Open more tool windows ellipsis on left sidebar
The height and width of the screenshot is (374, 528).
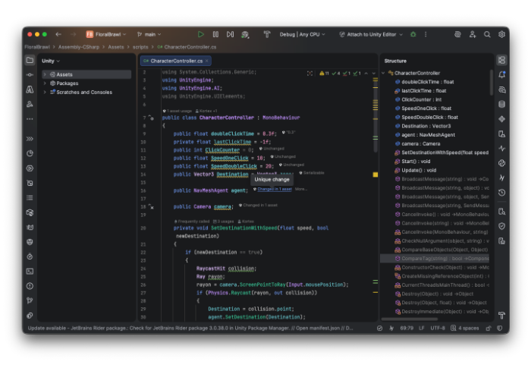point(30,119)
